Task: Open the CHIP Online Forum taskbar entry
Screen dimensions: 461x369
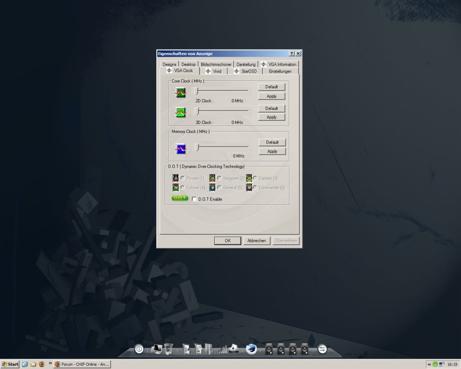Action: [82, 364]
